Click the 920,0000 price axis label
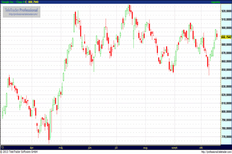232x154 pixels. (x=226, y=11)
